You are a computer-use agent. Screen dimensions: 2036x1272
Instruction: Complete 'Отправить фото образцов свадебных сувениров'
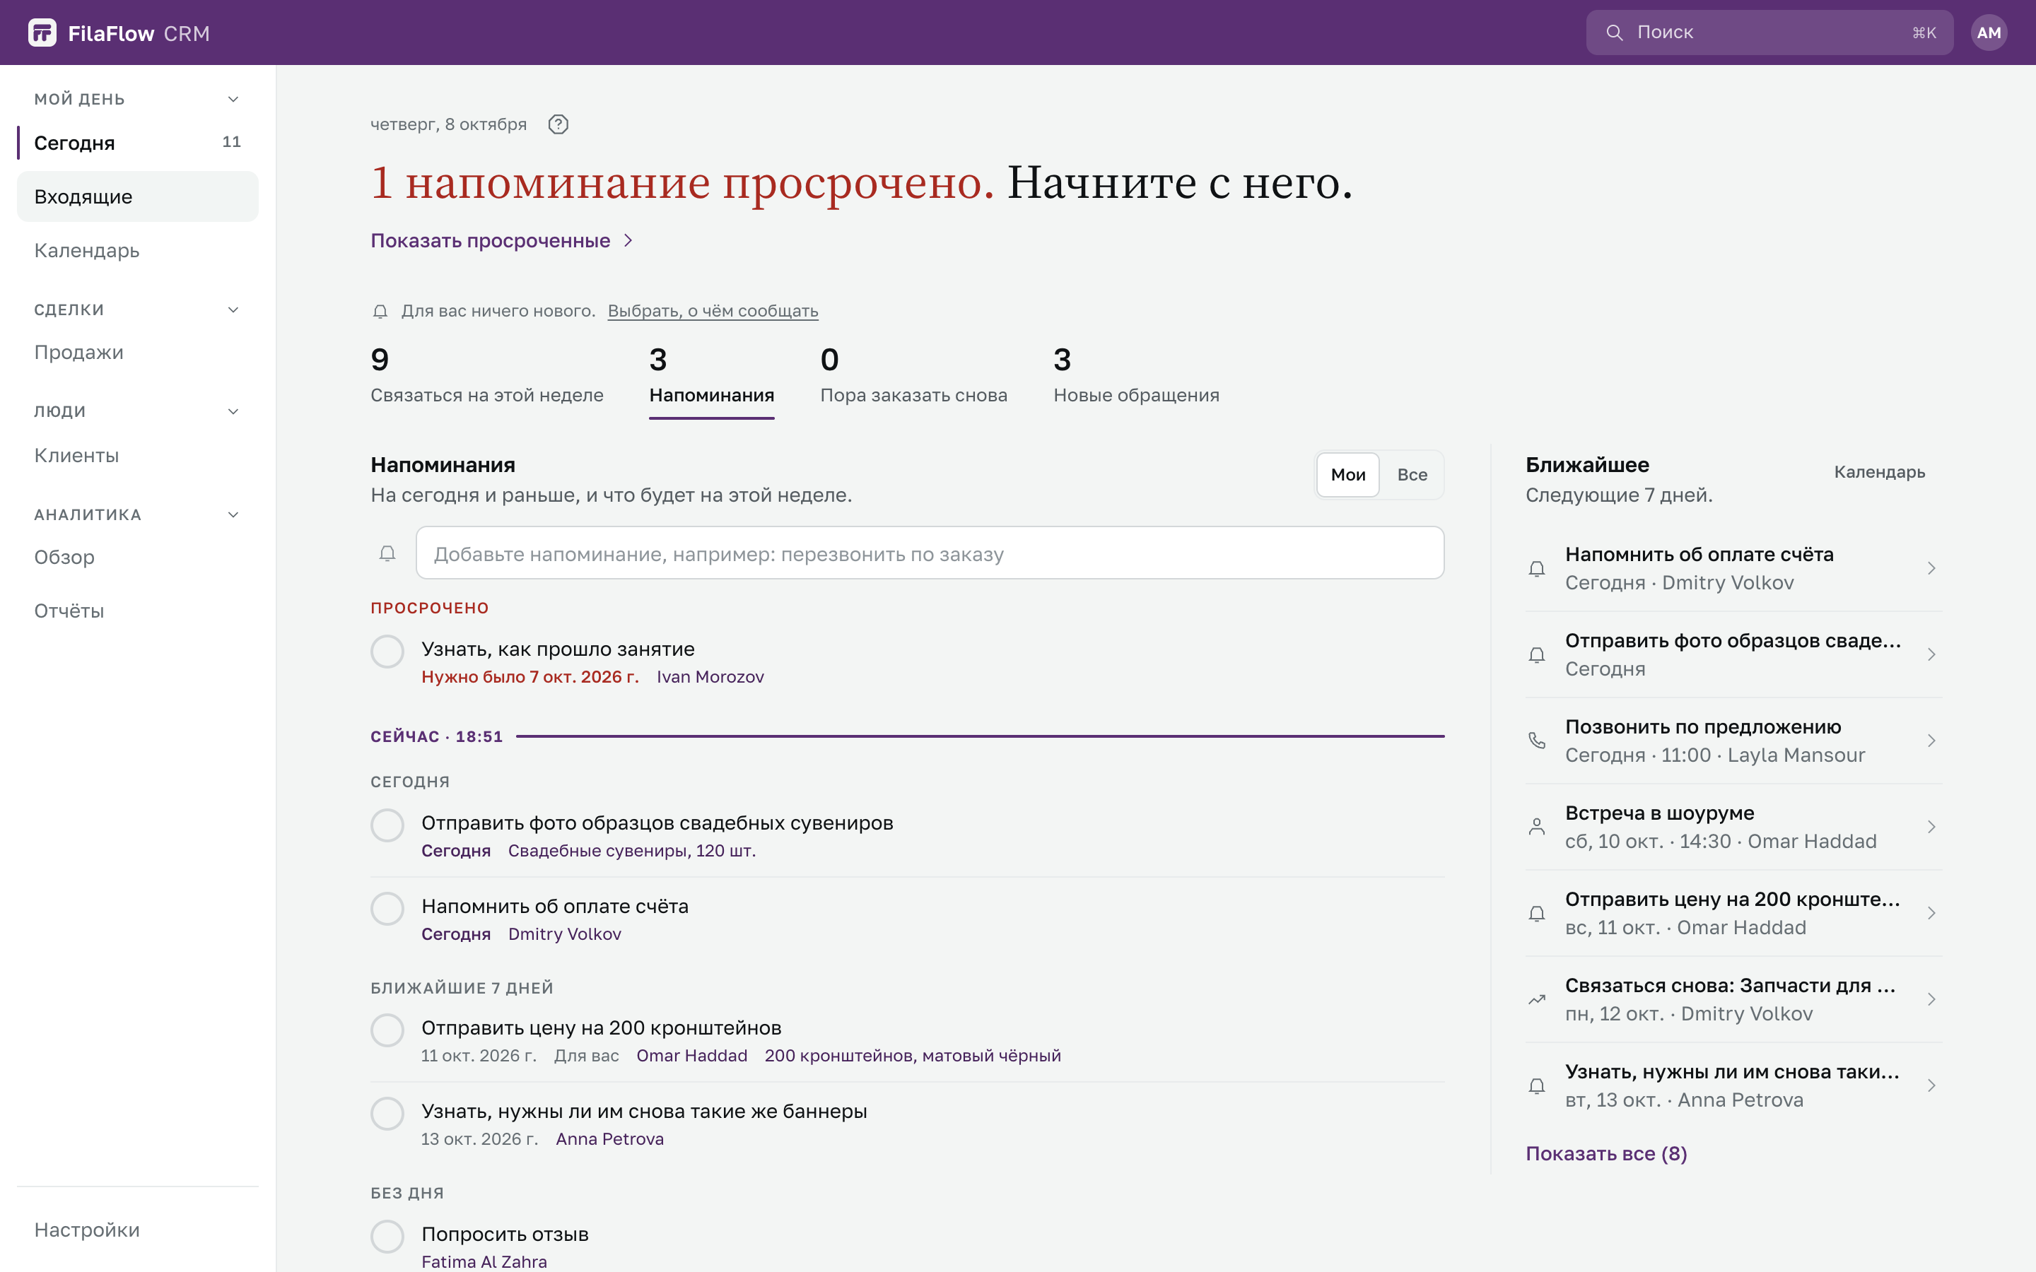click(387, 825)
